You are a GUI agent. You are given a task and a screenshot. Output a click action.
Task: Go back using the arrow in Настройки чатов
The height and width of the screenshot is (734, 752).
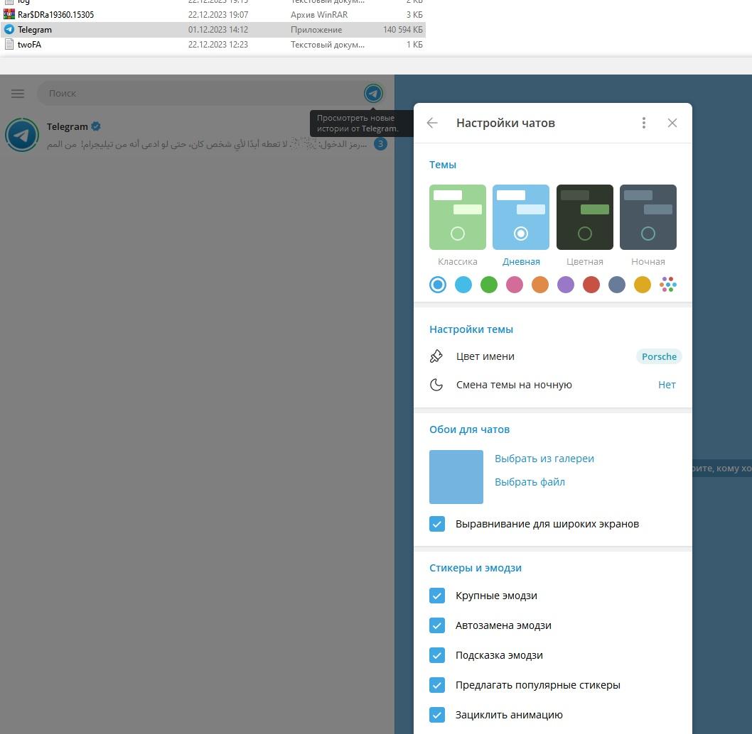coord(432,123)
